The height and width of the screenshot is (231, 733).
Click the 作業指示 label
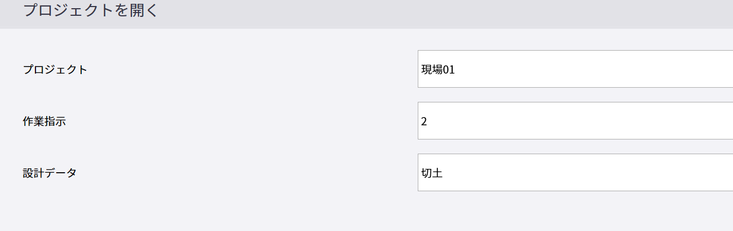tap(44, 121)
